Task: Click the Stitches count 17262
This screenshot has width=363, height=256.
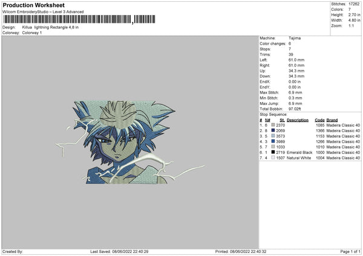Action: point(354,4)
